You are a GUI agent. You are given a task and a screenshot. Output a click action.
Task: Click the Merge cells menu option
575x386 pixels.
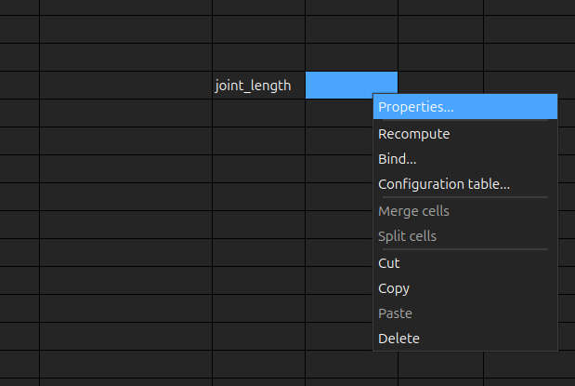(x=413, y=211)
